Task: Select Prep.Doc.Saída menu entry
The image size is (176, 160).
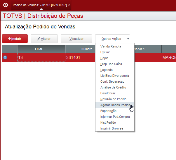Action: (x=115, y=64)
